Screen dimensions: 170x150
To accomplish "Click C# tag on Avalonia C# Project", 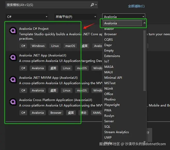I will (x=23, y=46).
